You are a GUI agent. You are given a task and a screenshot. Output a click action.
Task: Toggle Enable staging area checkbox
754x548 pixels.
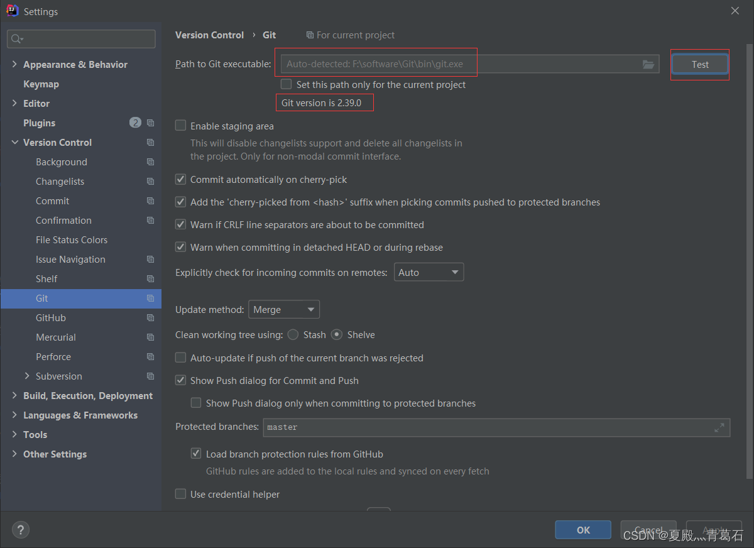pyautogui.click(x=181, y=126)
